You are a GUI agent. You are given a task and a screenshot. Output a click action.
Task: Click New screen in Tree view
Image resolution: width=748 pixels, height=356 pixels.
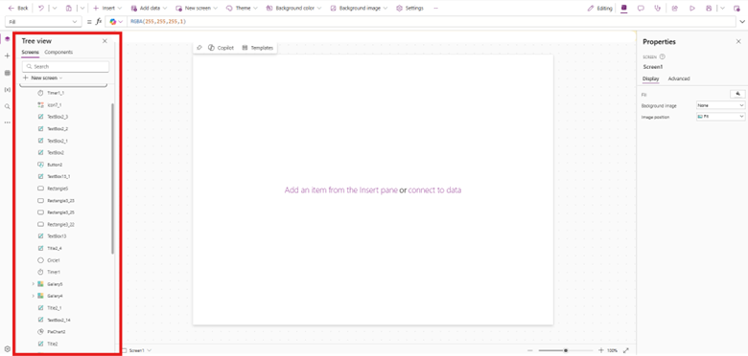(43, 78)
